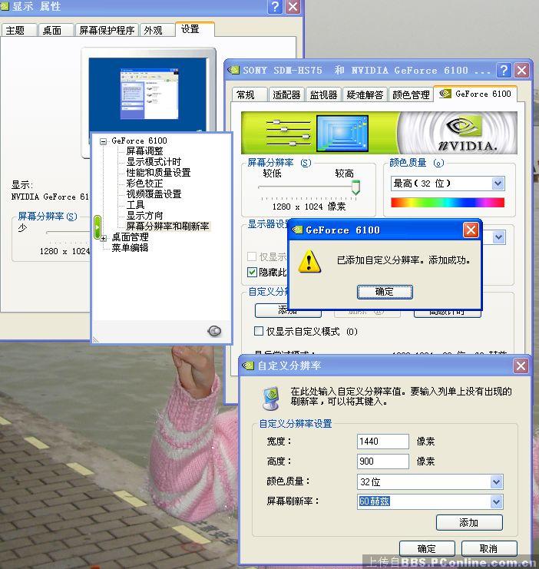This screenshot has height=569, width=539.
Task: Click the rainbow color quality bar
Action: (x=448, y=203)
